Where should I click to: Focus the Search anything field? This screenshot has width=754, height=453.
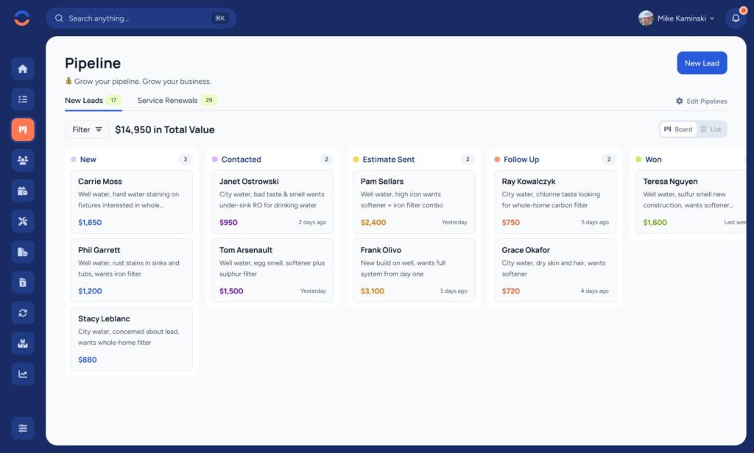click(x=141, y=18)
